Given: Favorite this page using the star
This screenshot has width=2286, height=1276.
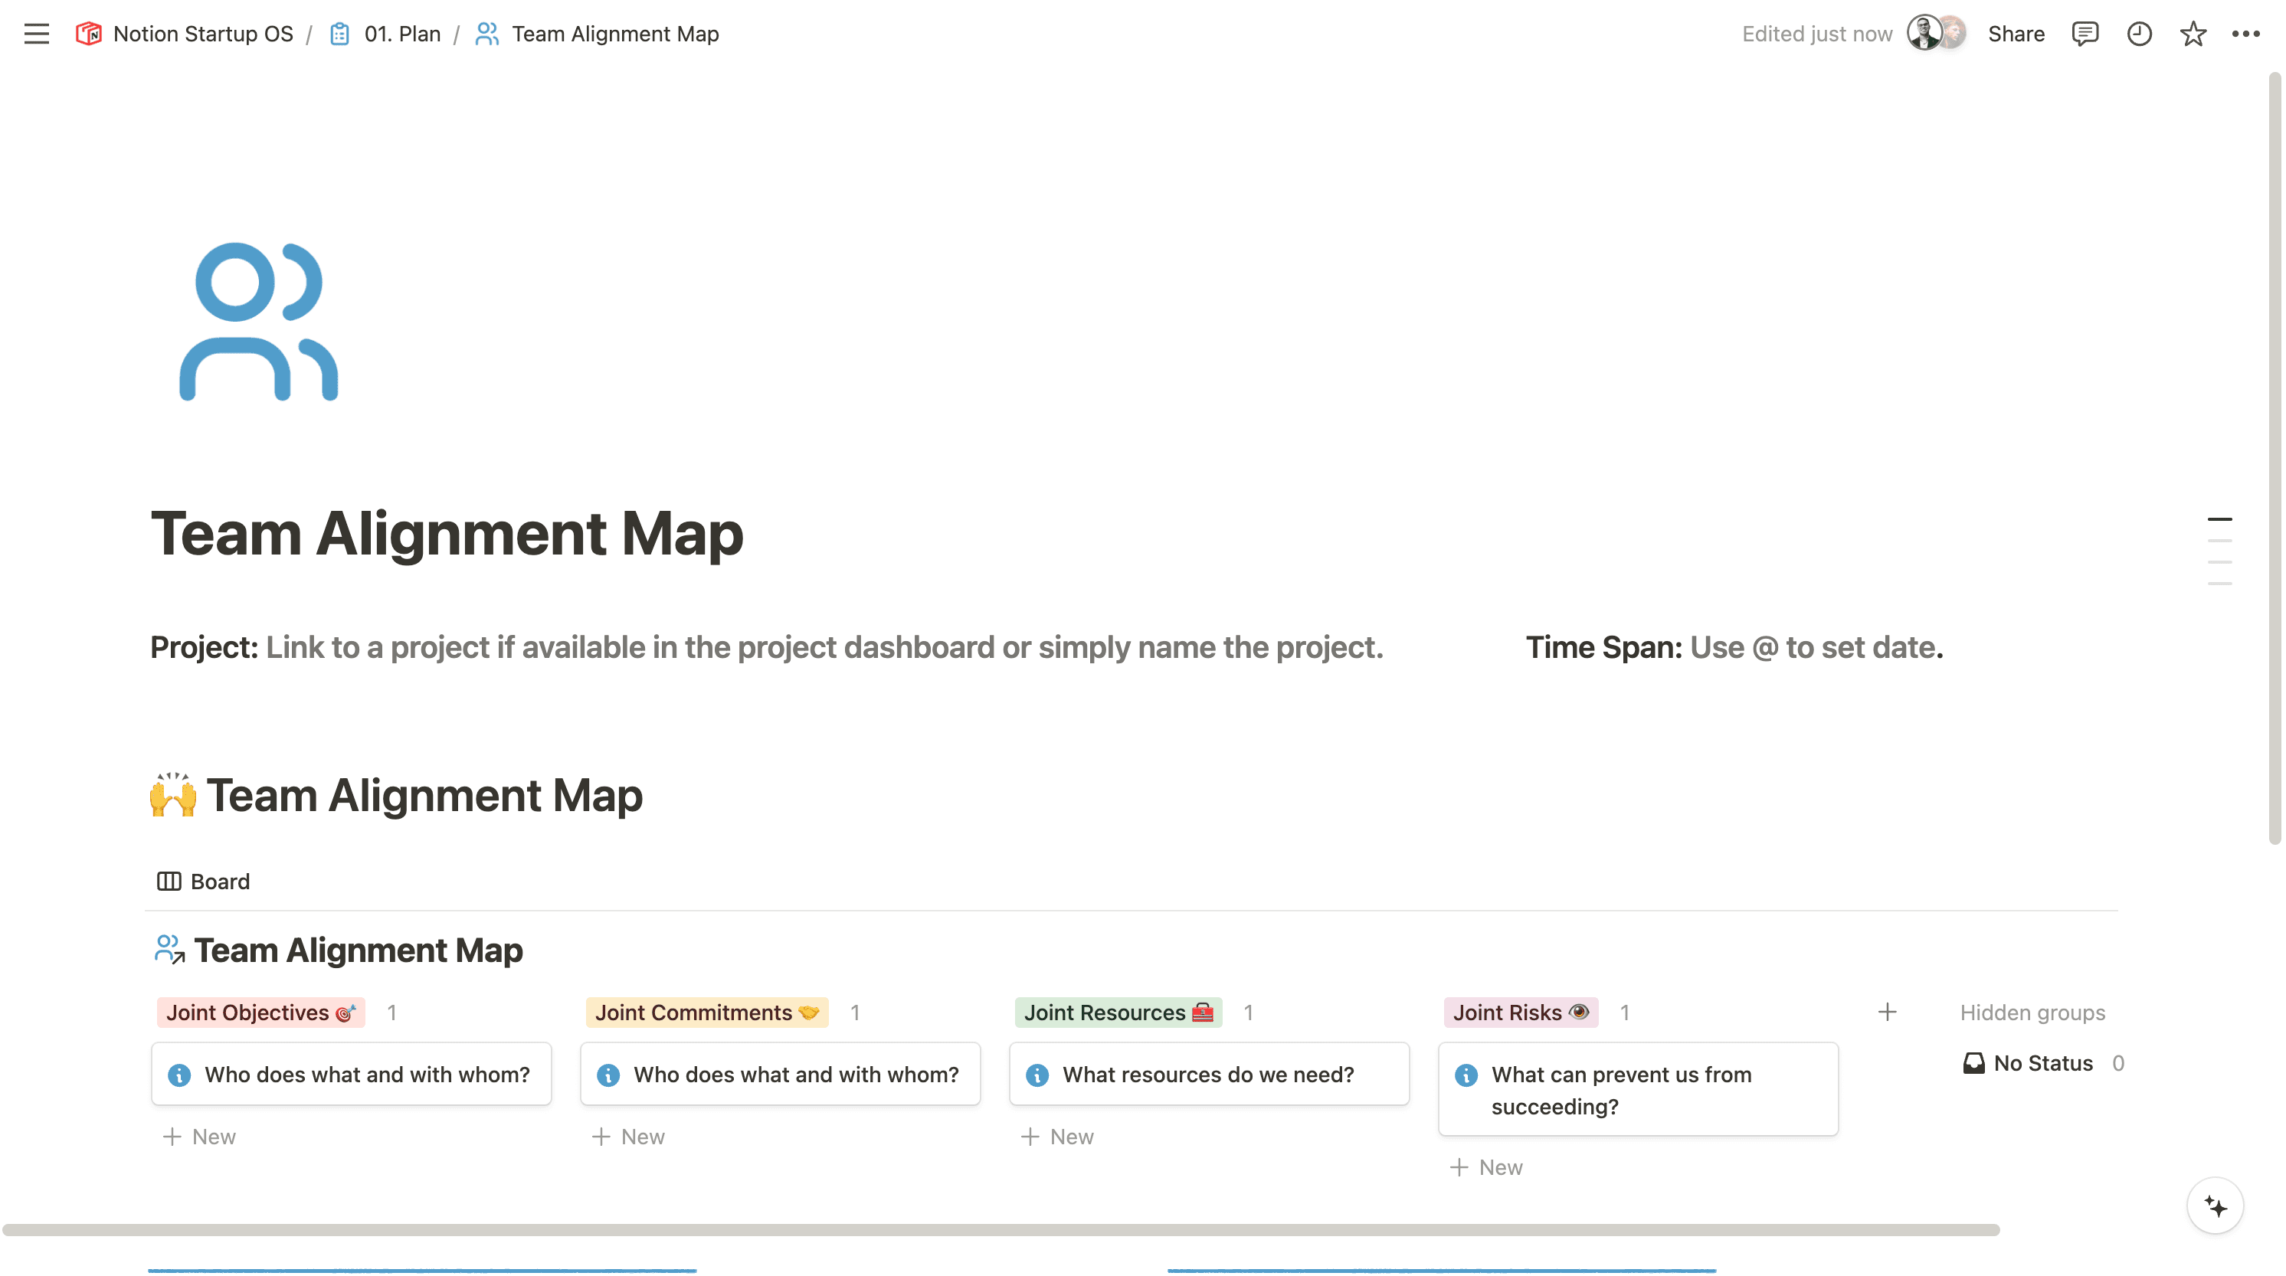Looking at the screenshot, I should [x=2193, y=34].
